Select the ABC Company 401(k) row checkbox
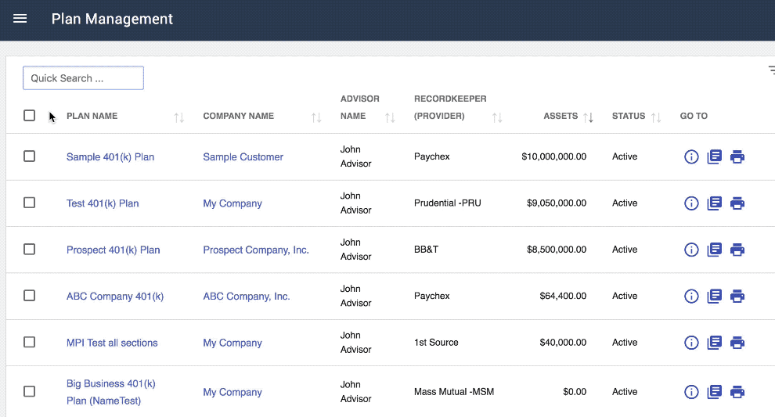Viewport: 775px width, 417px height. coord(29,296)
